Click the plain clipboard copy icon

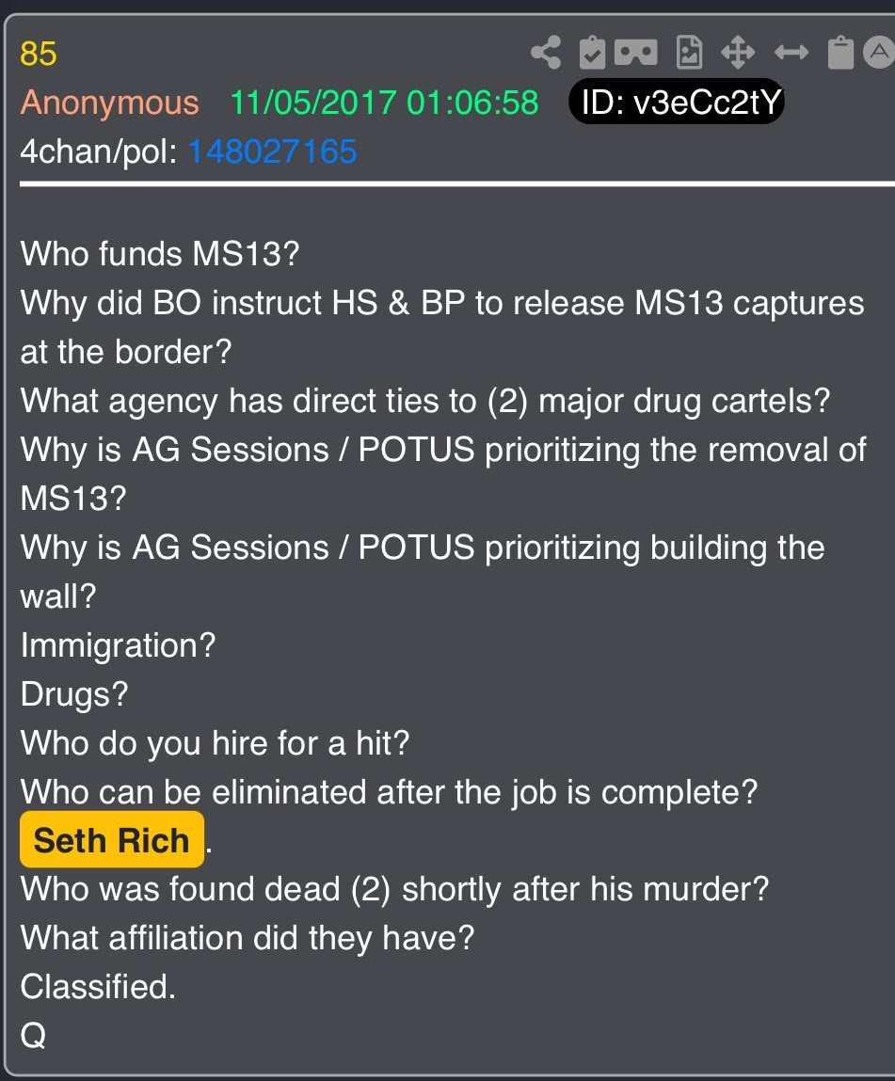[x=840, y=53]
